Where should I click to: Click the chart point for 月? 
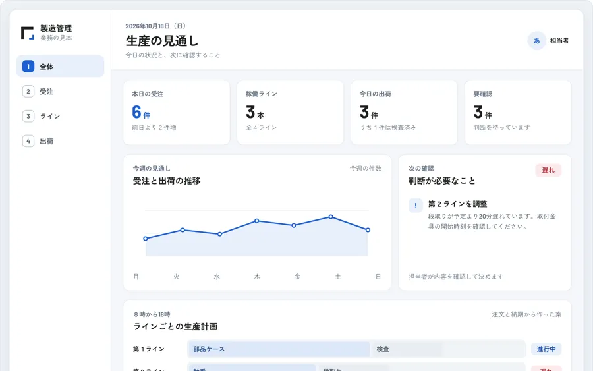[146, 239]
